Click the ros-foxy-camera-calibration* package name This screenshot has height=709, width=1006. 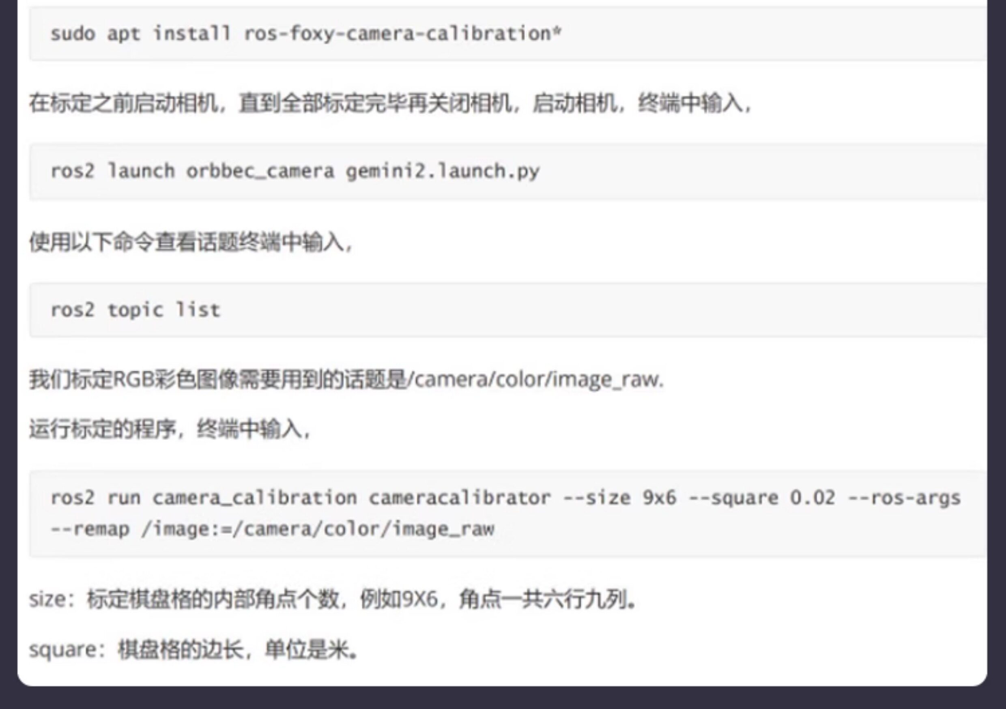click(x=402, y=34)
